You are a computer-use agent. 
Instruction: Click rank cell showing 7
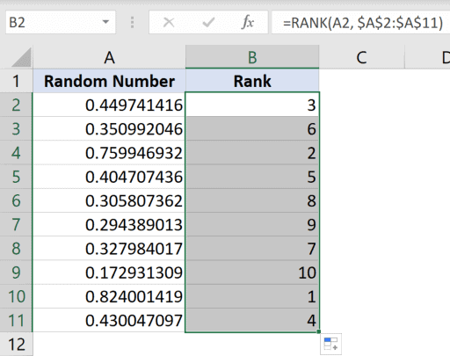pyautogui.click(x=252, y=249)
